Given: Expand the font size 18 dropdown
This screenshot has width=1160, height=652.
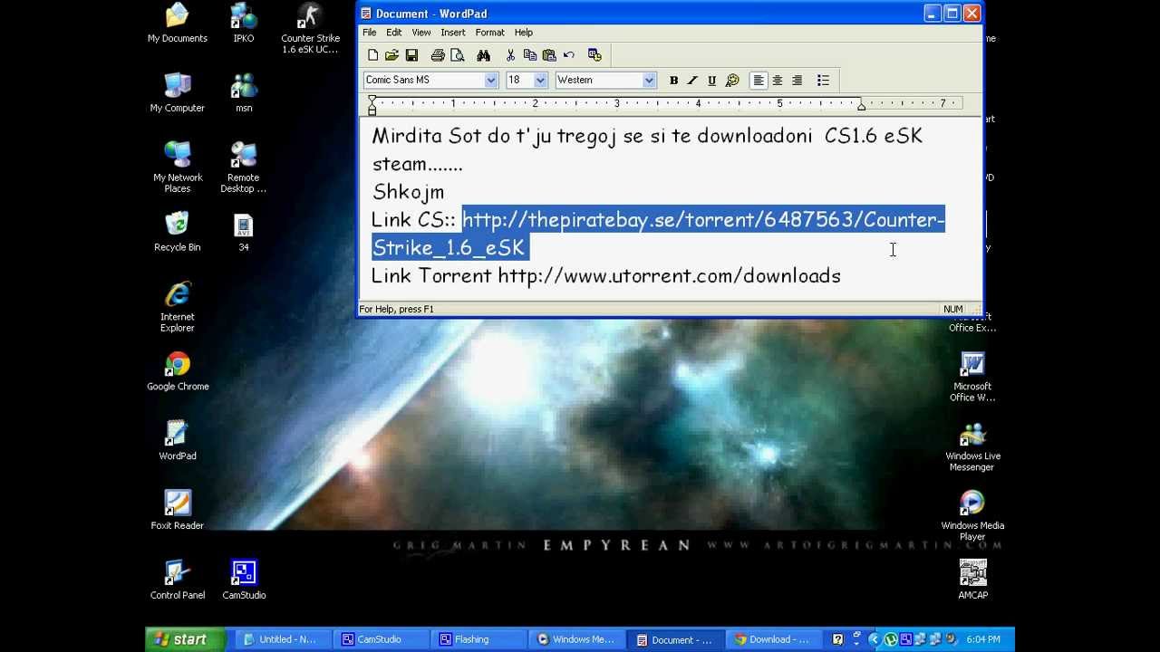Looking at the screenshot, I should [540, 81].
